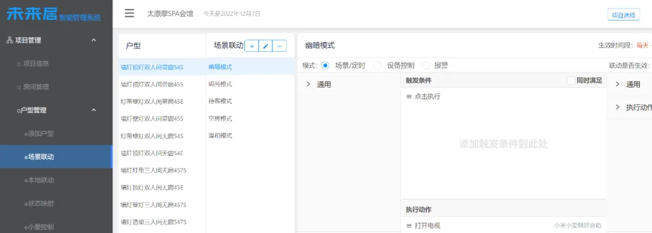Collapse the 项目管理 sidebar section
This screenshot has width=652, height=233.
pyautogui.click(x=94, y=40)
